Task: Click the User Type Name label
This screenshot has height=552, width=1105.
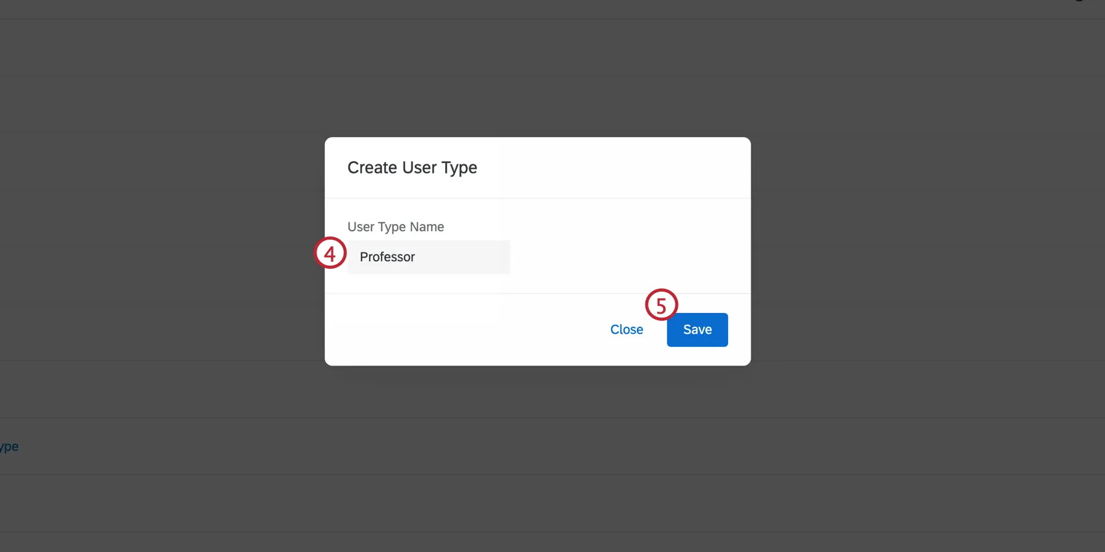Action: click(395, 227)
